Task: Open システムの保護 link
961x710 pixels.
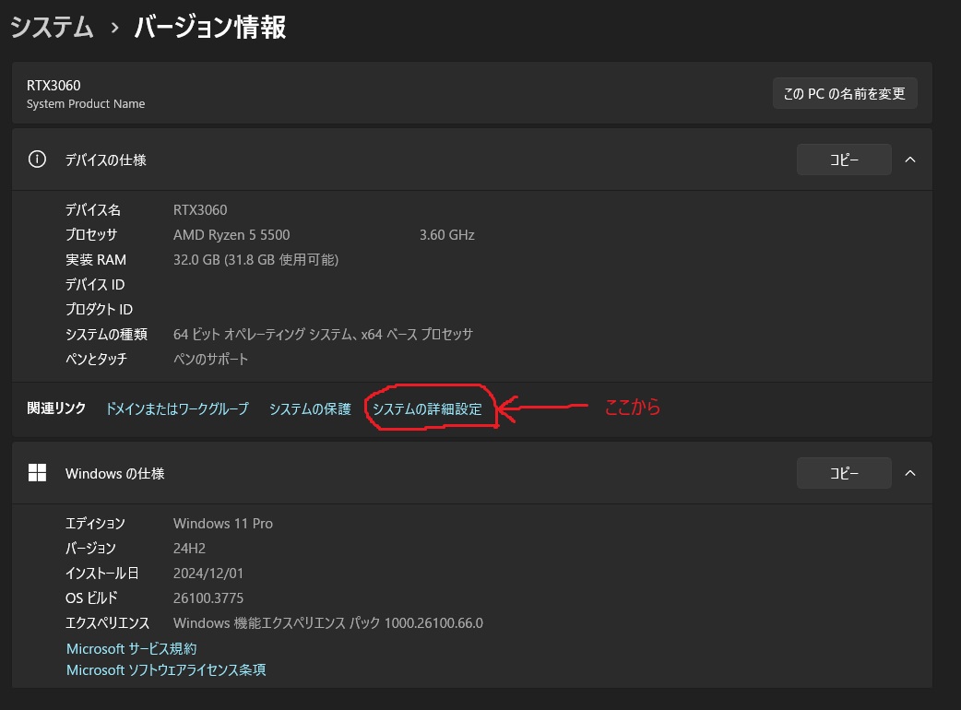Action: point(310,408)
